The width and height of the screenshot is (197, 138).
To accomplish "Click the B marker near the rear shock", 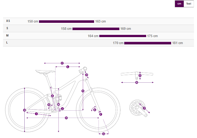I will pyautogui.click(x=49, y=105).
